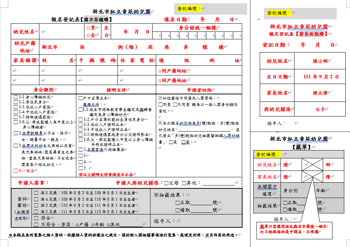Check 1-5.特殊境遇家庭身分公文證明影本 box
Screen dimensions: 350x247
tap(81, 134)
